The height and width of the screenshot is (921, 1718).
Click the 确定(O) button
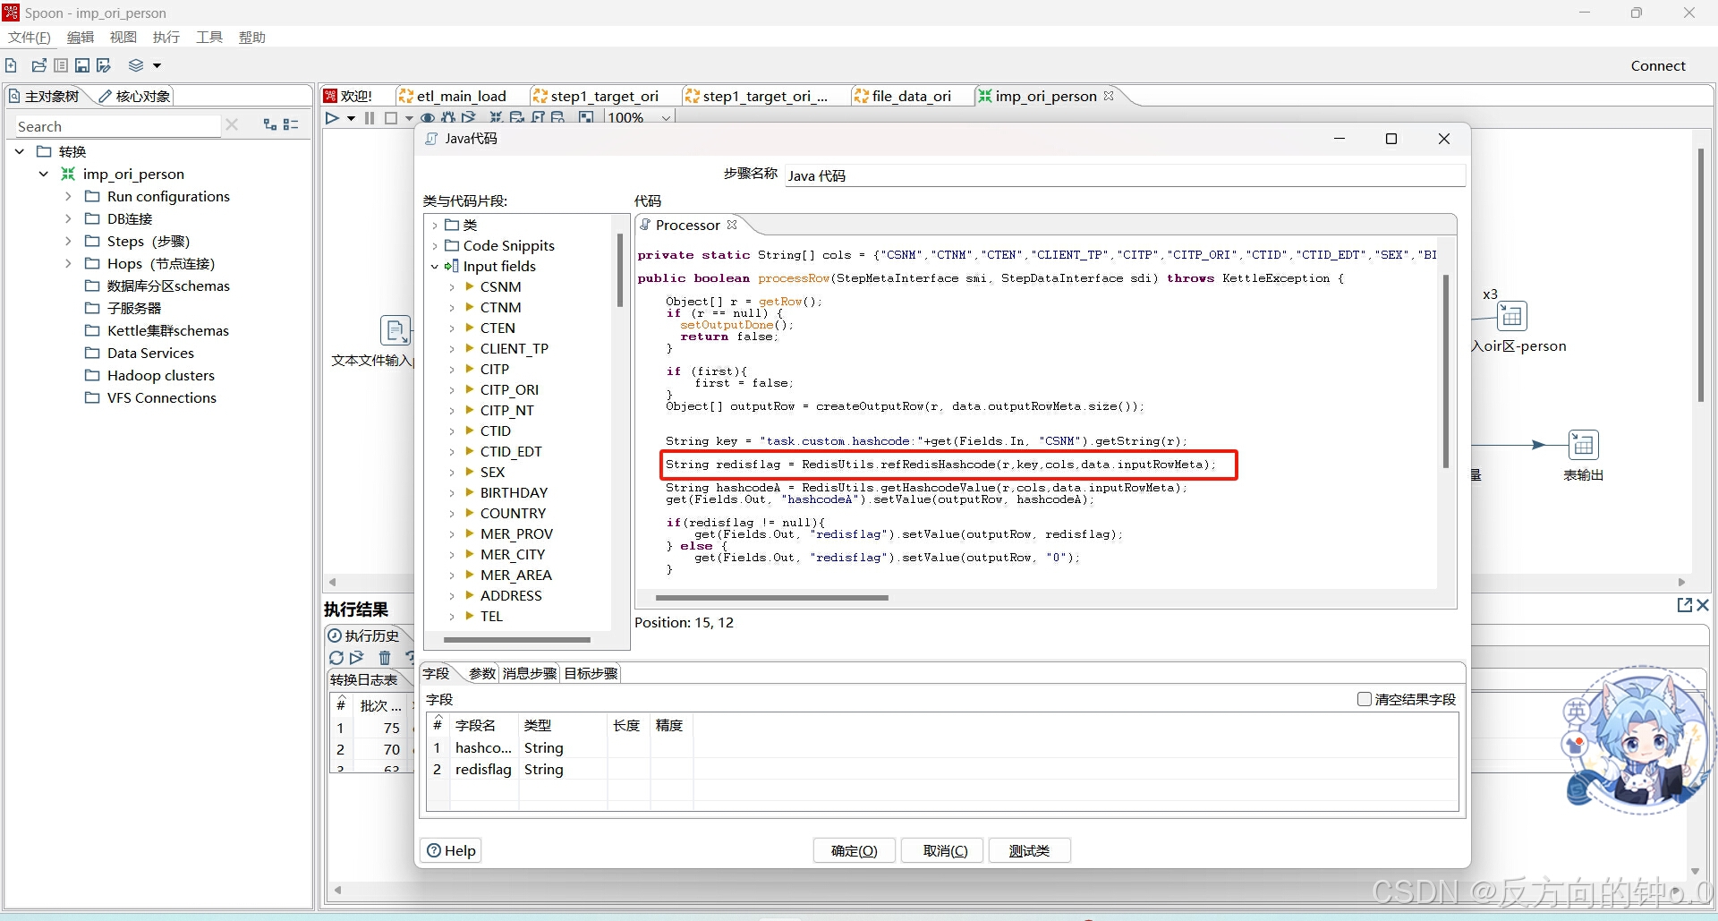(854, 850)
